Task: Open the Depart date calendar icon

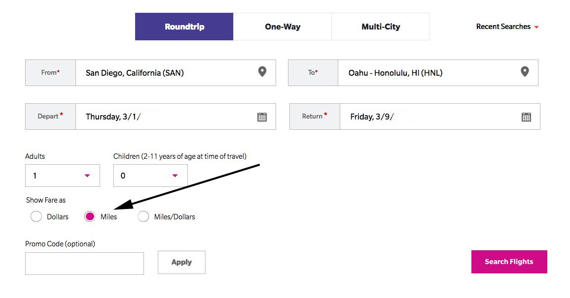Action: tap(263, 117)
